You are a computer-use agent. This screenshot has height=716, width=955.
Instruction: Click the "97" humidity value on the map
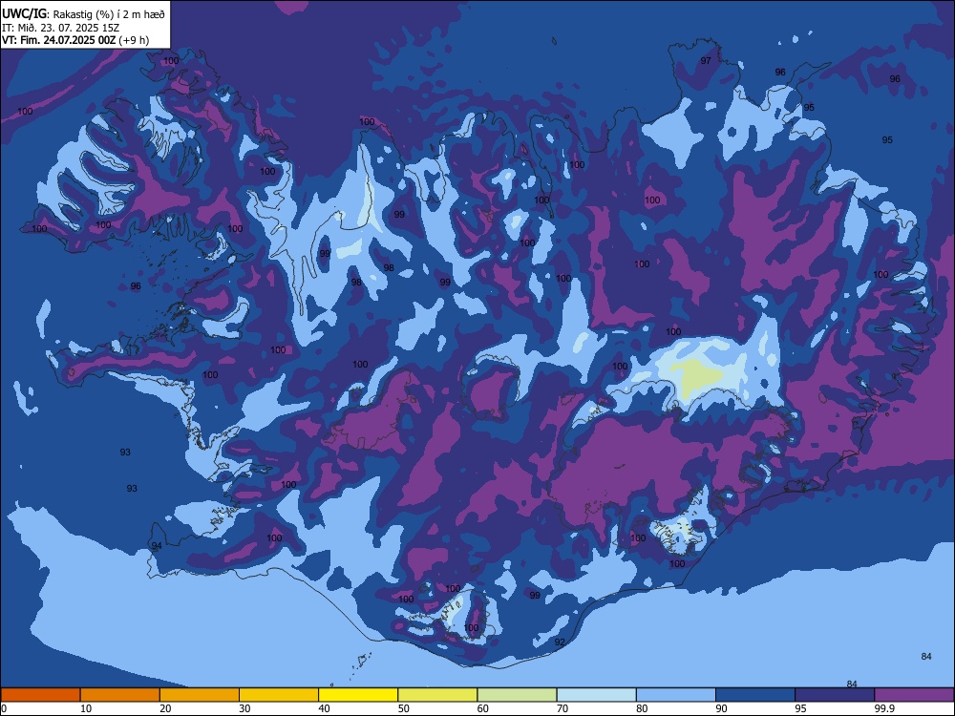click(706, 61)
